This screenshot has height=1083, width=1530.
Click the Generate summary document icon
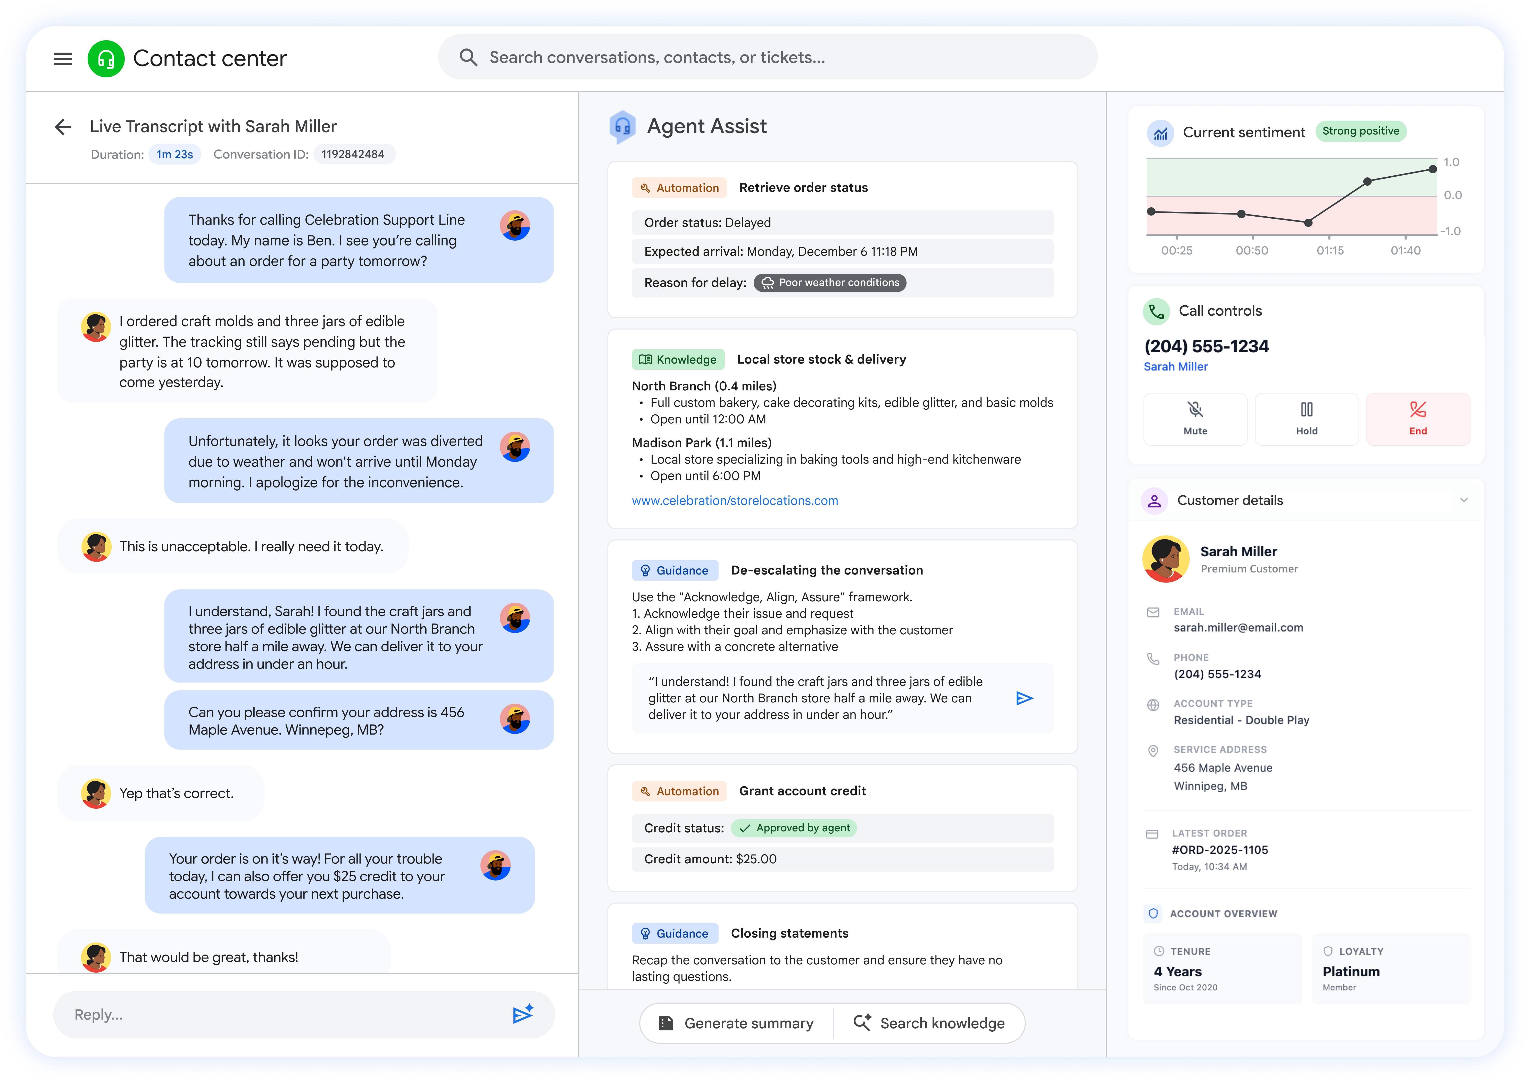coord(667,1022)
